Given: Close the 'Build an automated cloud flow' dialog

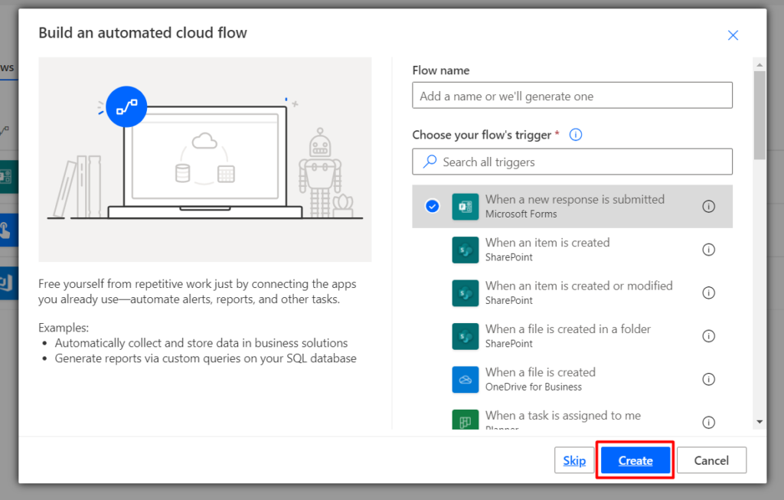Looking at the screenshot, I should point(733,35).
